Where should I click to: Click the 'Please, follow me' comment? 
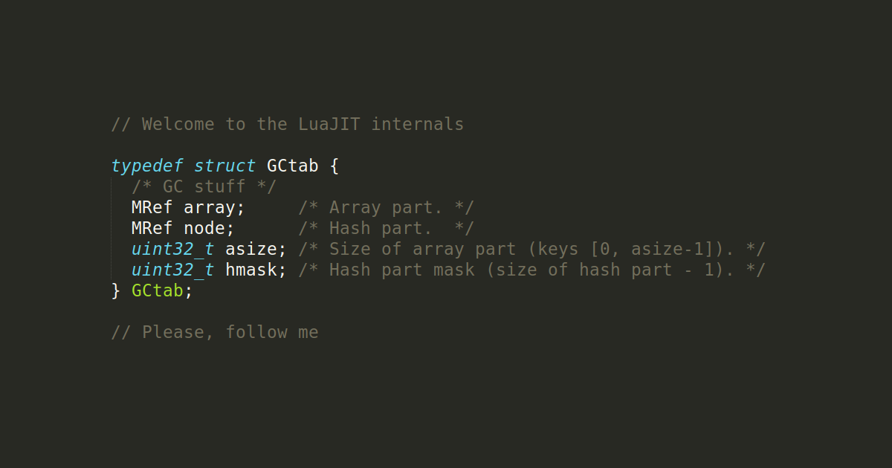pos(214,332)
